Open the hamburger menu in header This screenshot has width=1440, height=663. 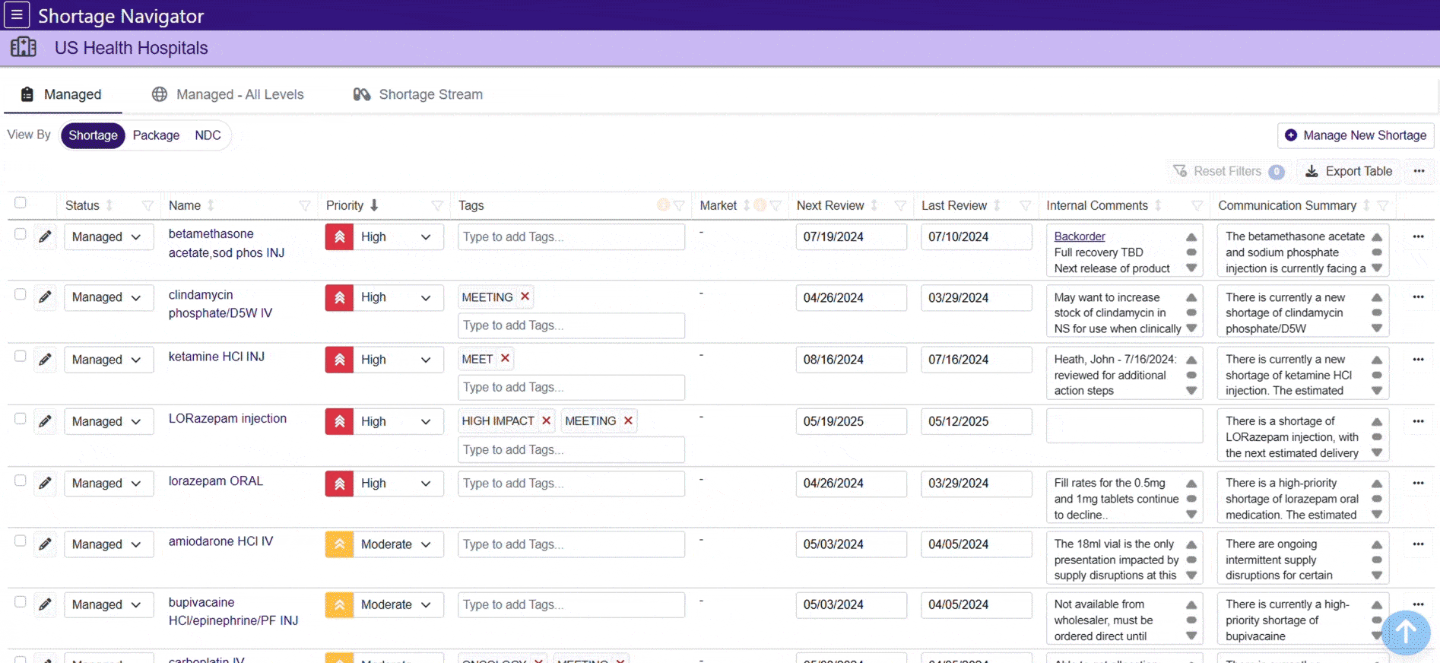(17, 14)
